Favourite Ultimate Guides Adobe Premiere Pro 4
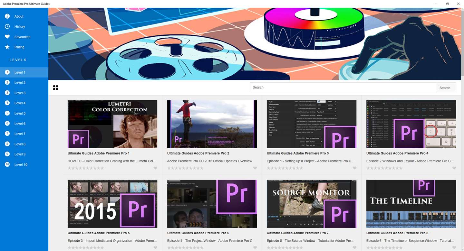The image size is (464, 251). pos(454,168)
